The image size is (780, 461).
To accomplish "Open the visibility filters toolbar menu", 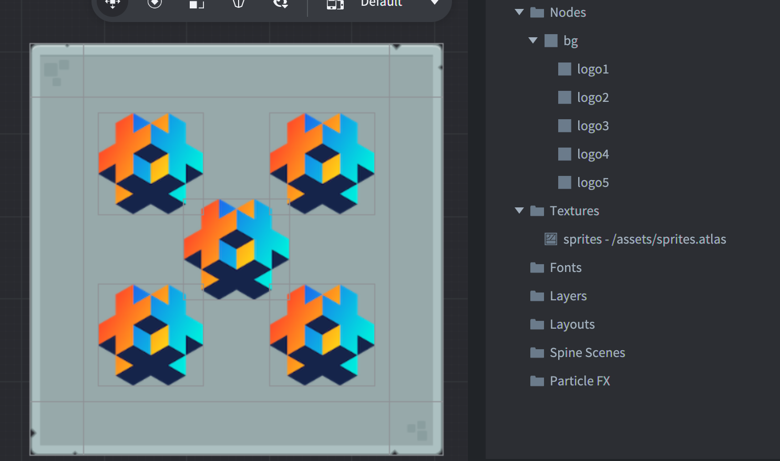I will 281,4.
